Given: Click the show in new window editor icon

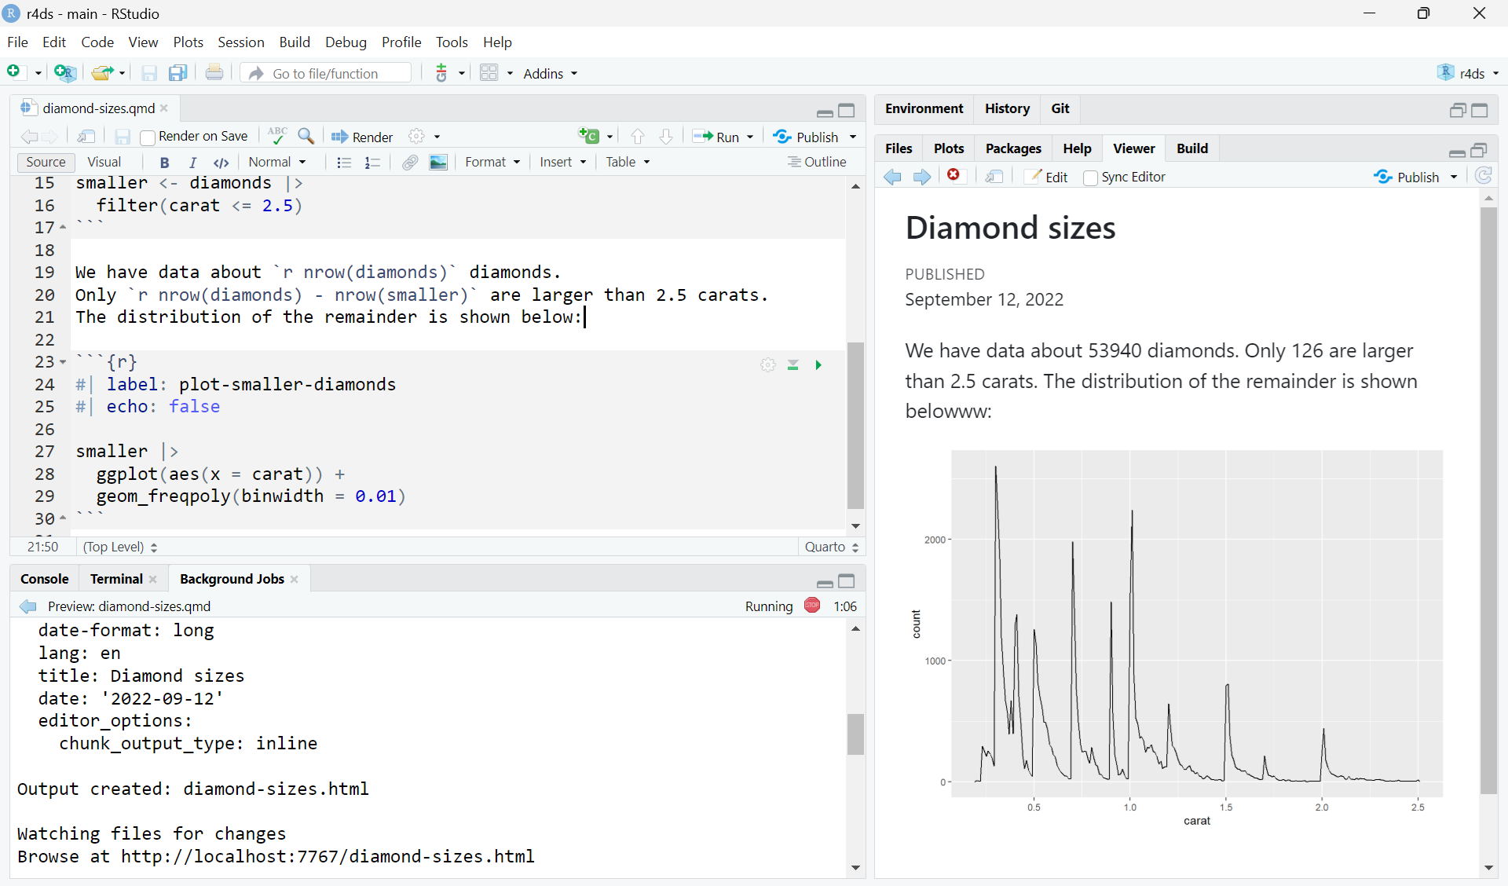Looking at the screenshot, I should [86, 137].
